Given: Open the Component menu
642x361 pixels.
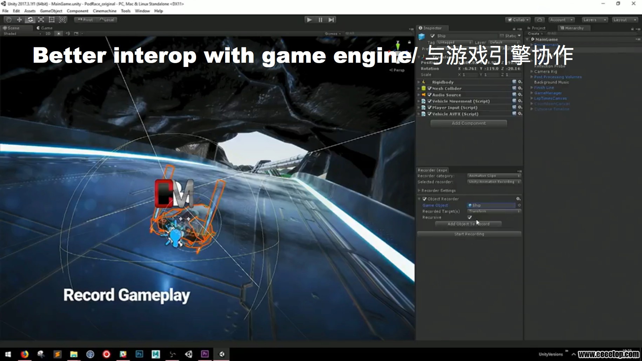Looking at the screenshot, I should coord(78,11).
